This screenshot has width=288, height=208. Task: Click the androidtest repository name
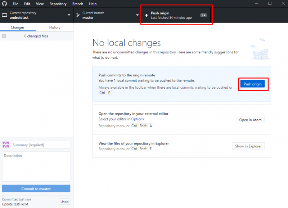coord(19,18)
